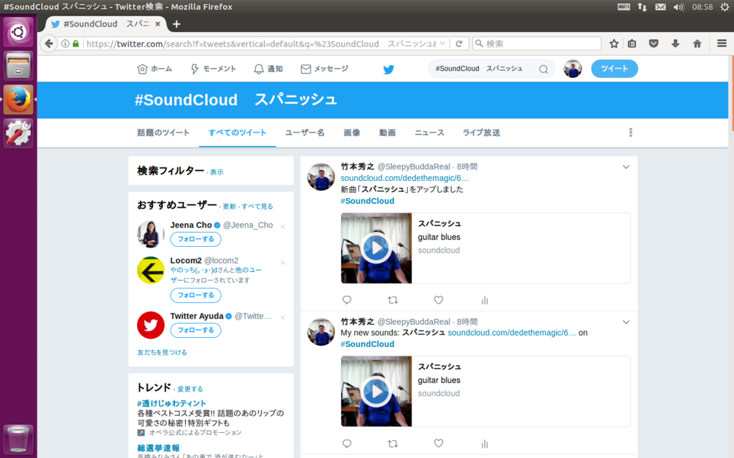Viewport: 734px width, 458px height.
Task: Open the 友だちを見つける link
Action: [x=162, y=352]
